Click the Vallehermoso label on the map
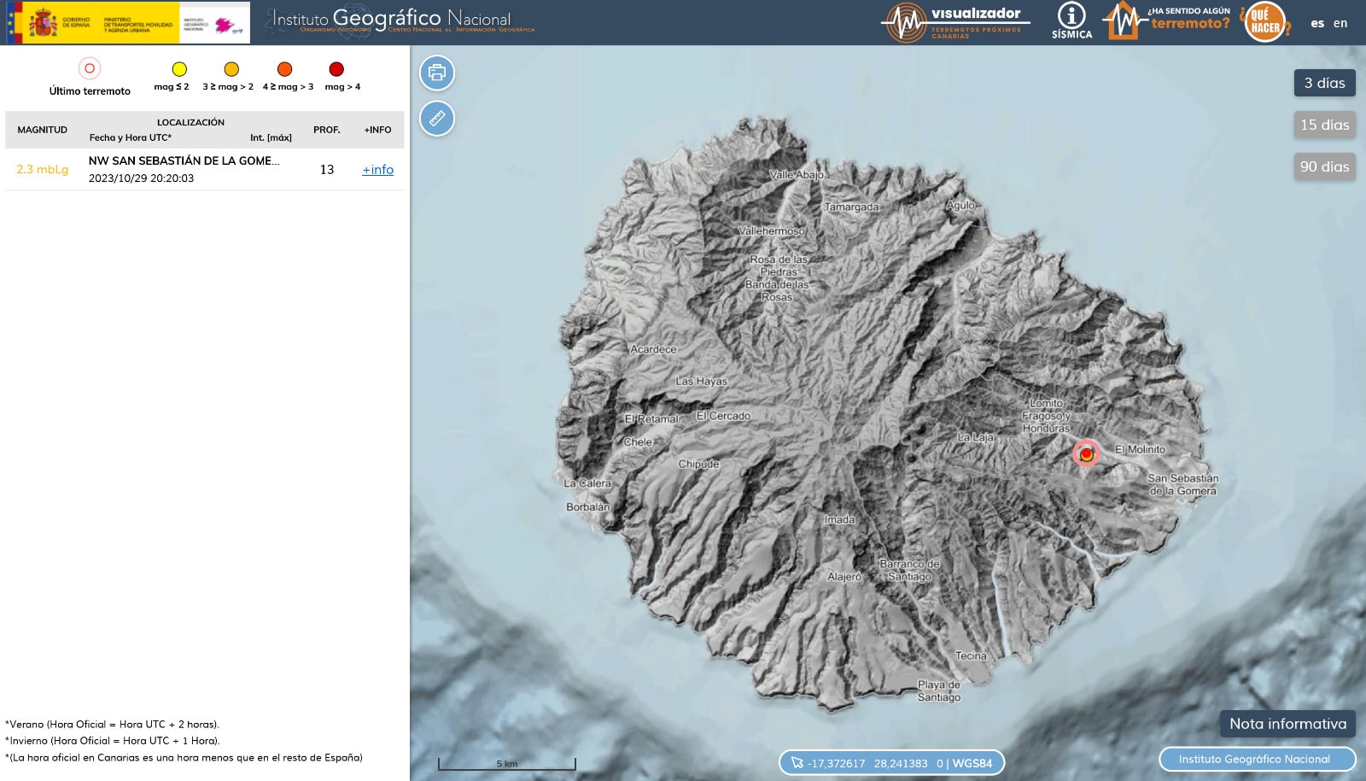 click(772, 230)
